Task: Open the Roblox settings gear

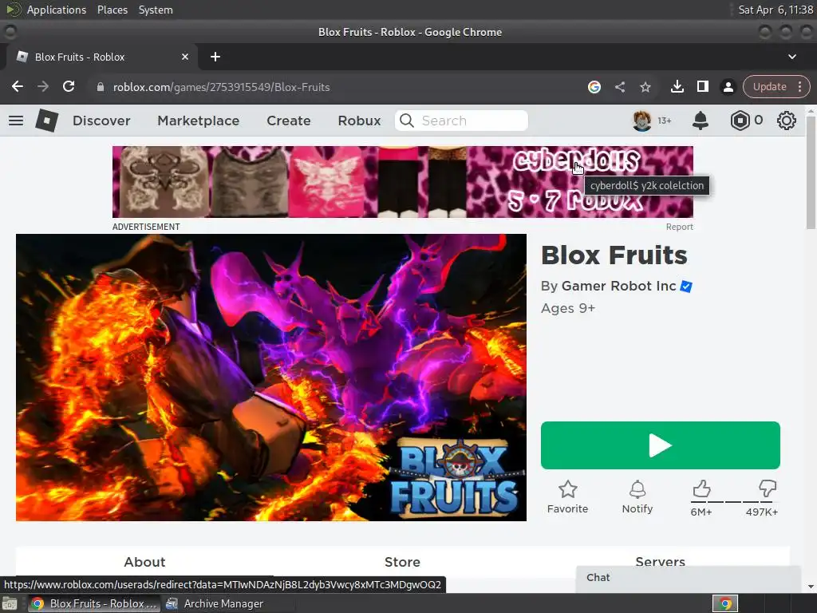Action: tap(786, 121)
